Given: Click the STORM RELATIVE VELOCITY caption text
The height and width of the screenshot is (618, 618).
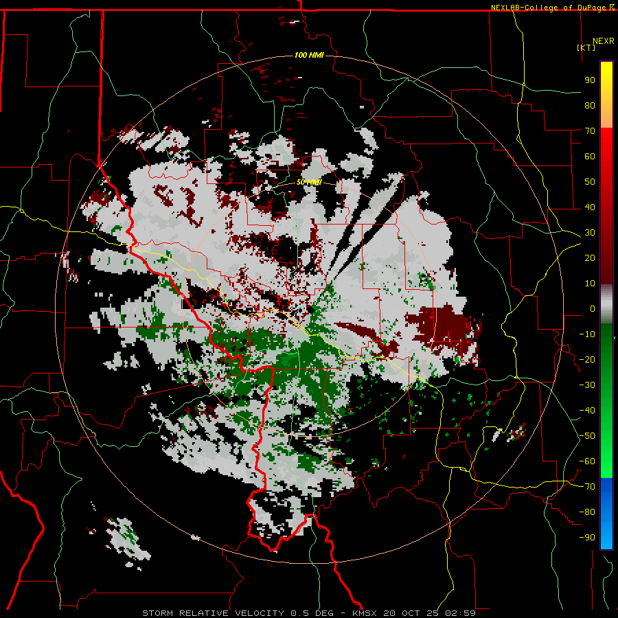Looking at the screenshot, I should (213, 613).
